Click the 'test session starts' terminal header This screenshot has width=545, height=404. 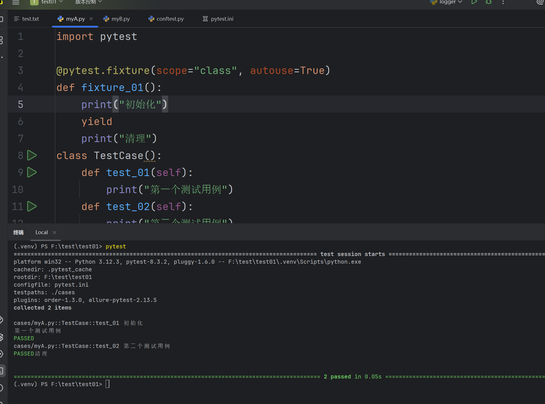(353, 254)
